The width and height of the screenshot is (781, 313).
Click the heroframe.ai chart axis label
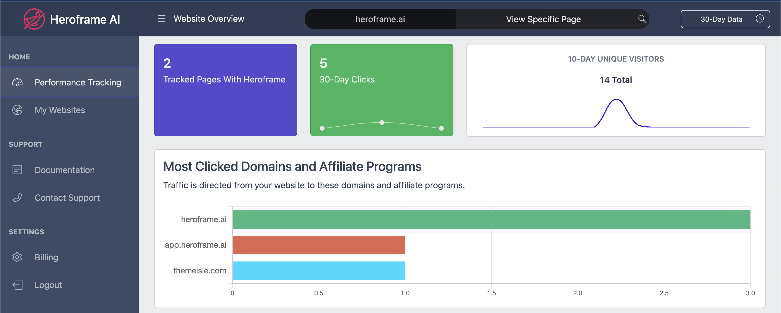pyautogui.click(x=203, y=219)
